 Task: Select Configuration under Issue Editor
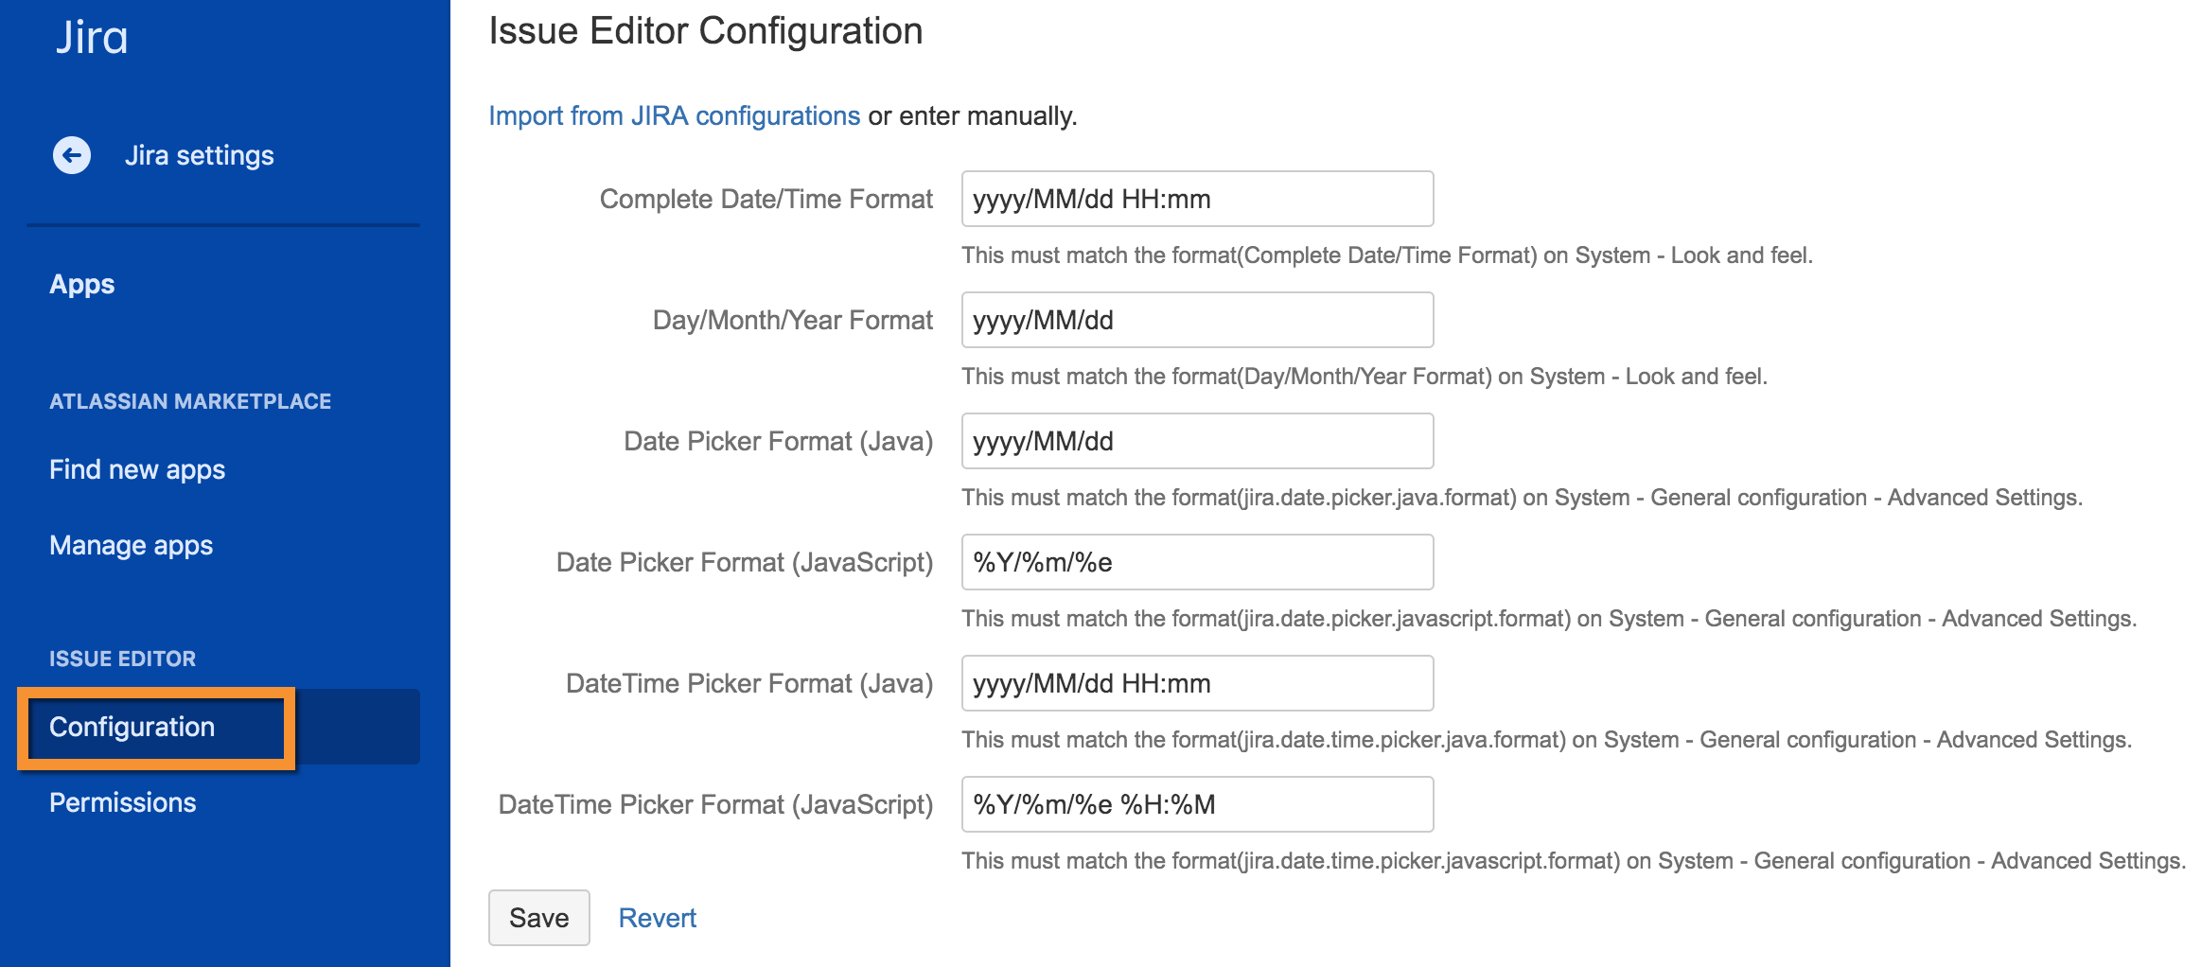(x=132, y=727)
